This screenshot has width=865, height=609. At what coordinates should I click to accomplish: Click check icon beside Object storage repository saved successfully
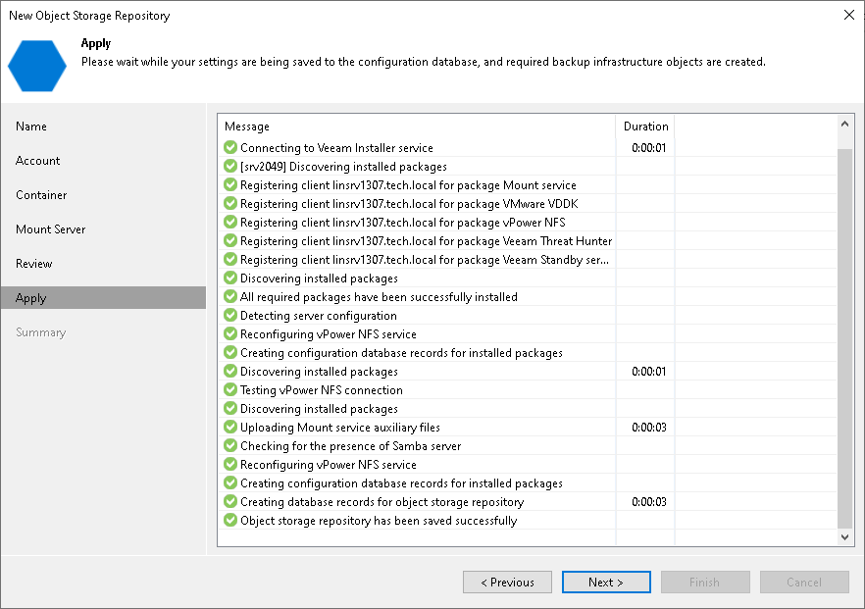pos(230,520)
